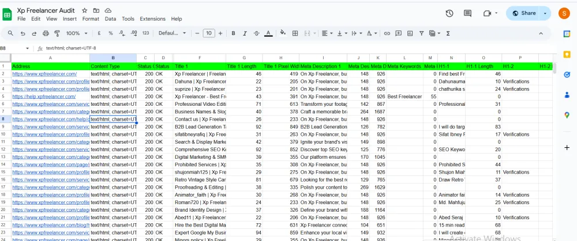This screenshot has height=241, width=577.
Task: Open the 123 more formats menu
Action: [146, 33]
